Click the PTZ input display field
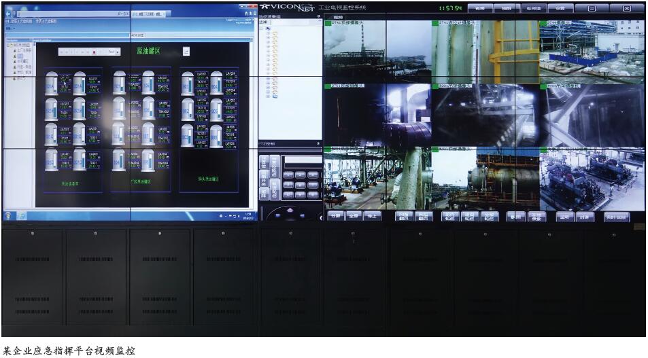Image resolution: width=648 pixels, height=358 pixels. click(x=302, y=161)
